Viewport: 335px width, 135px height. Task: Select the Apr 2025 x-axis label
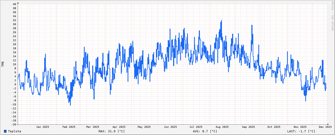(119, 127)
